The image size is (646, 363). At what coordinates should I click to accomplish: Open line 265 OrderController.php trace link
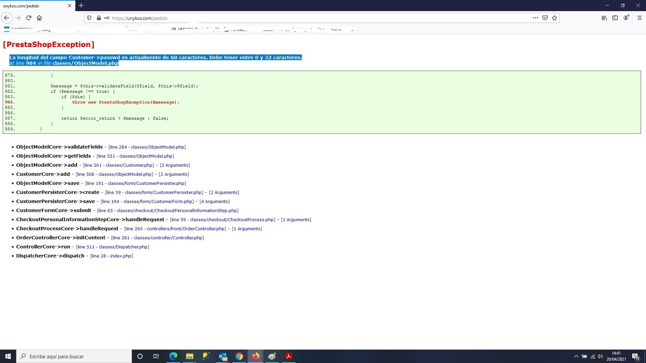point(175,229)
